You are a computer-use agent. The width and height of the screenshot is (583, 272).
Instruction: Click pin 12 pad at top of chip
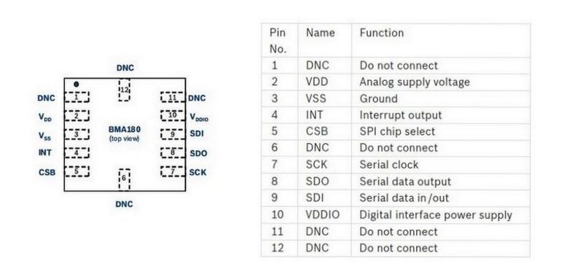click(124, 90)
